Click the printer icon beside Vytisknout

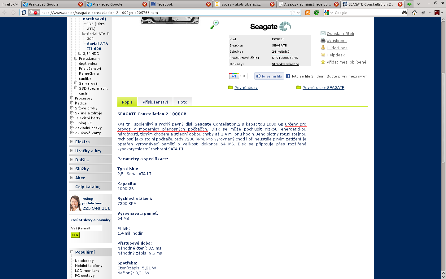[323, 40]
